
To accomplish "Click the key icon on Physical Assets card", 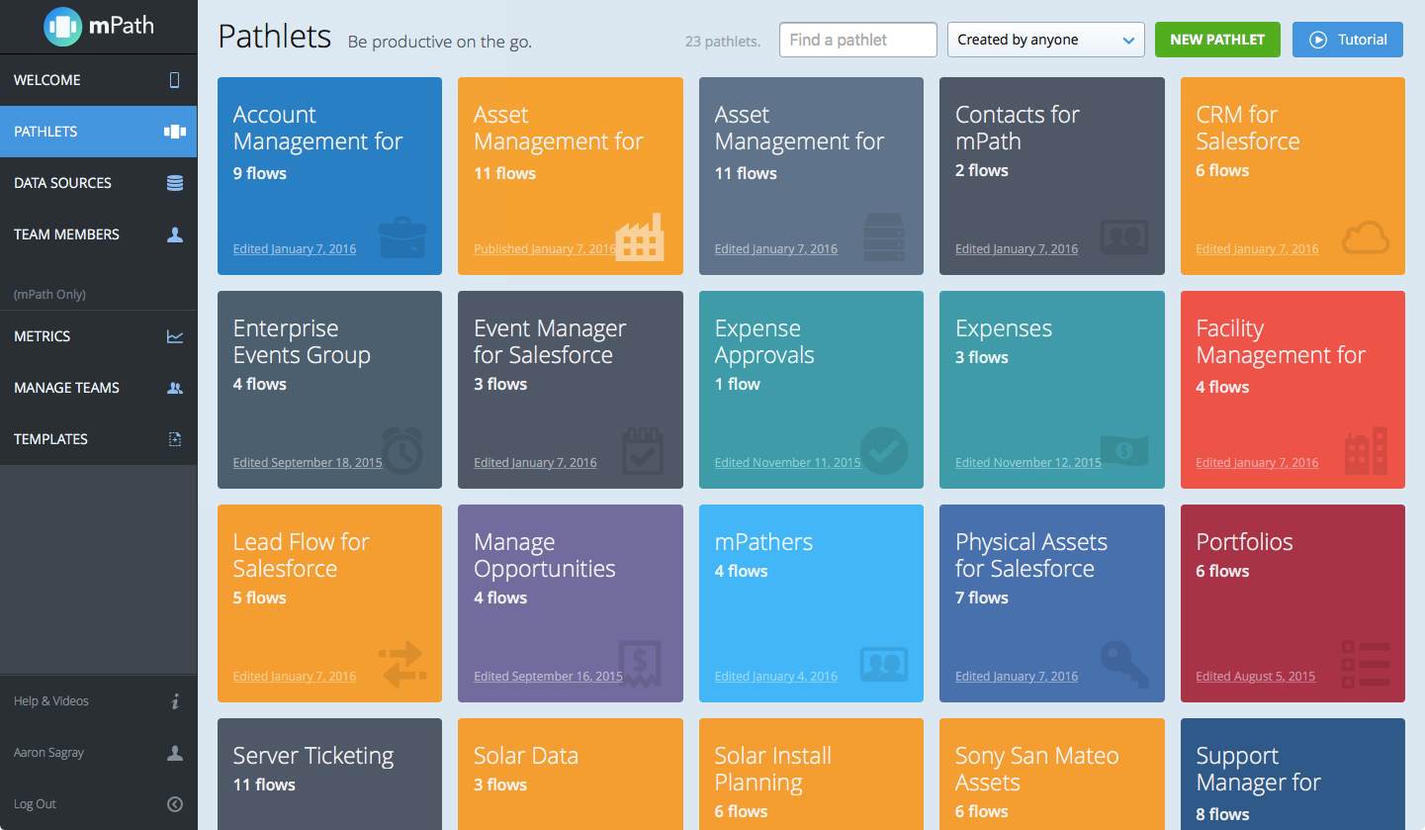I will click(1124, 665).
